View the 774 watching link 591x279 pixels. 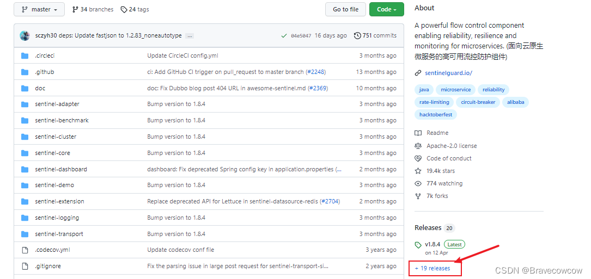pos(438,184)
